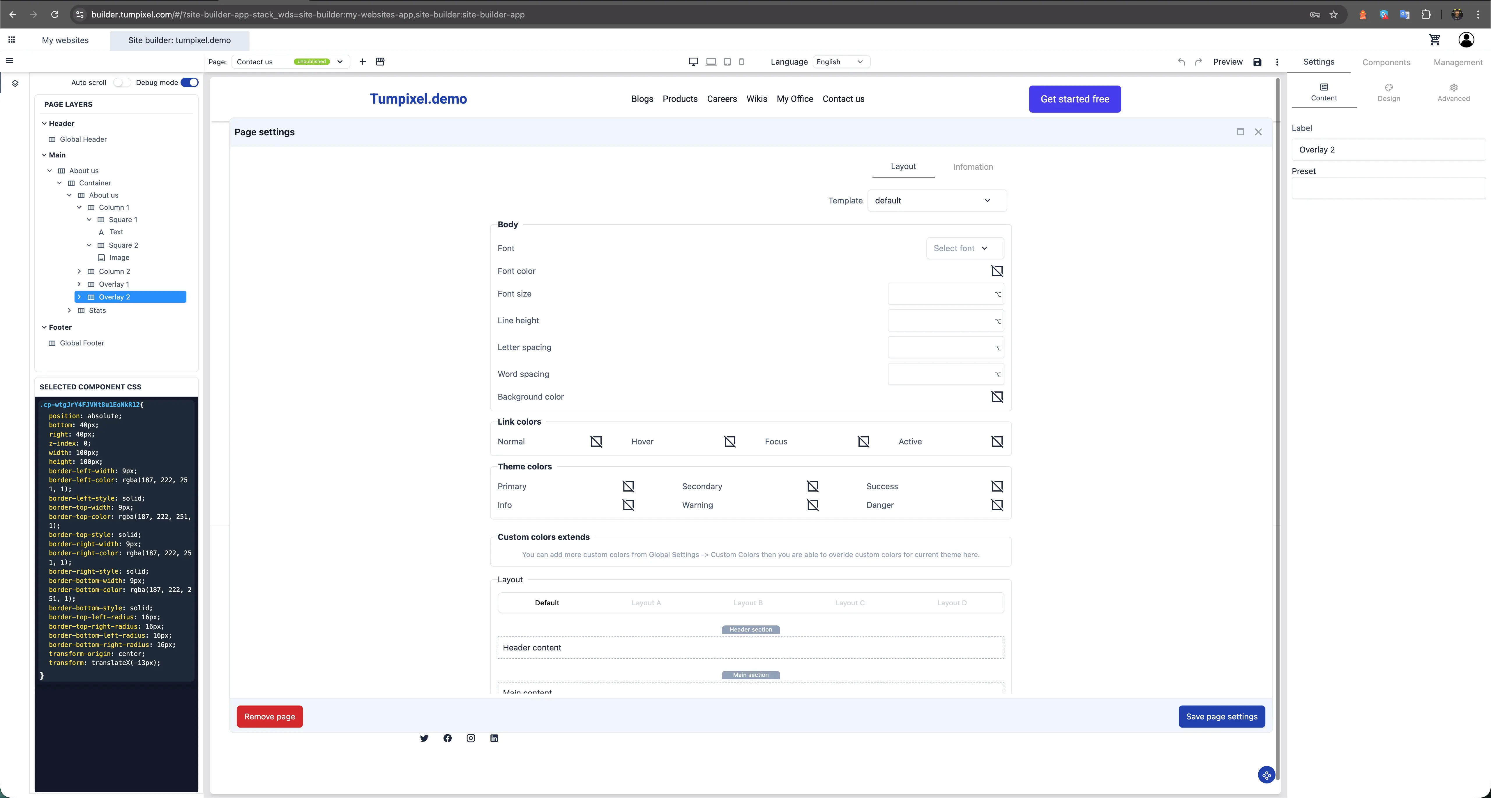Select the desktop preview icon
The height and width of the screenshot is (798, 1491).
(x=693, y=62)
